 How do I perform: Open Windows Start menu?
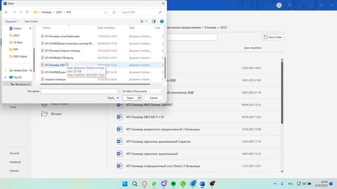[125, 184]
